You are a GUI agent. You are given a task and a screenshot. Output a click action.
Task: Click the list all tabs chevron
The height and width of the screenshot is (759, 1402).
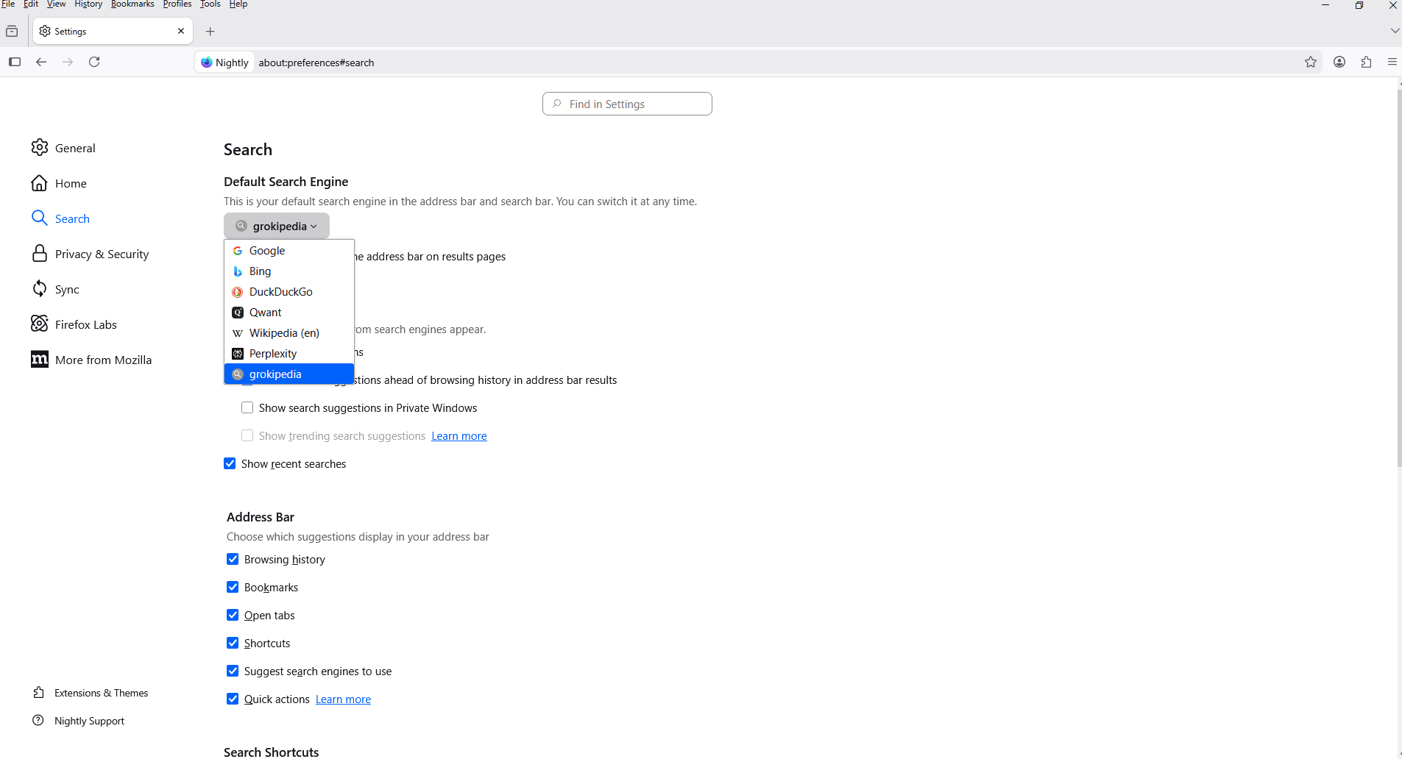tap(1395, 31)
